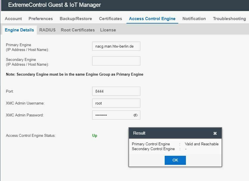Click the green Up status text
The height and width of the screenshot is (181, 249).
point(95,136)
